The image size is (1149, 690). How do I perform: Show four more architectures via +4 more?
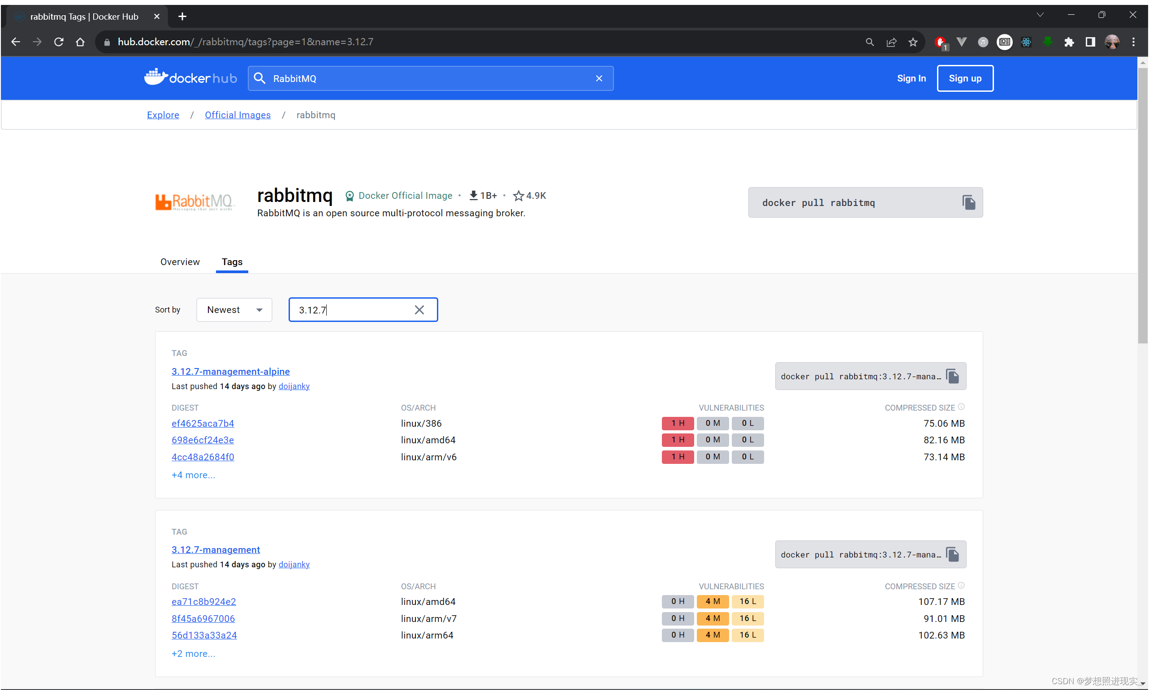(x=193, y=475)
